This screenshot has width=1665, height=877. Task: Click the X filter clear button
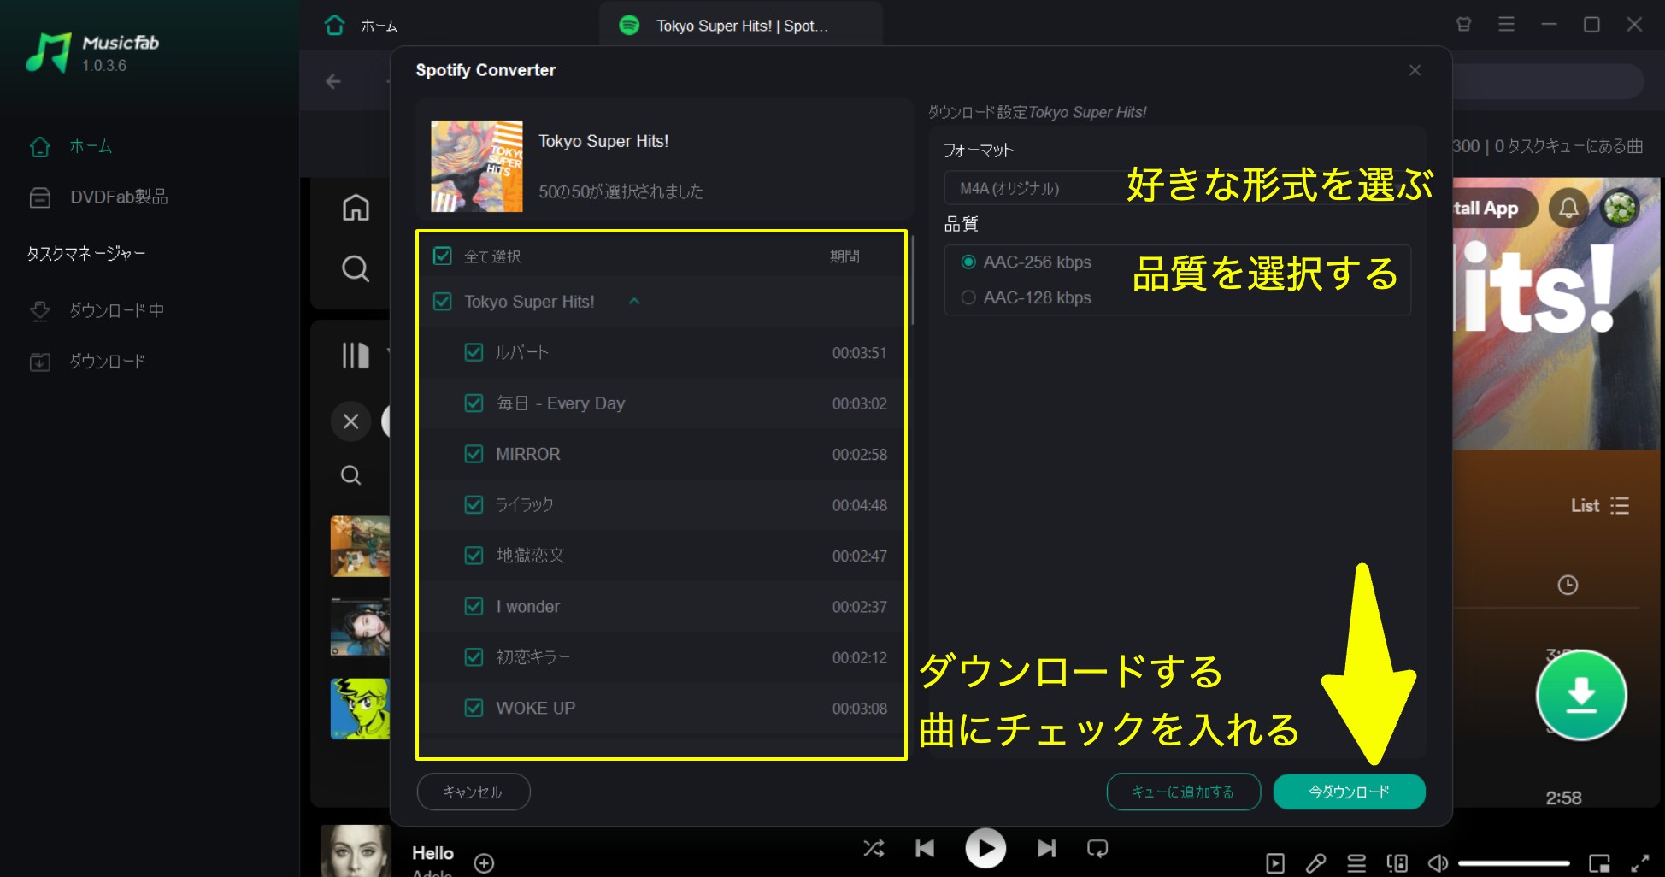coord(350,421)
